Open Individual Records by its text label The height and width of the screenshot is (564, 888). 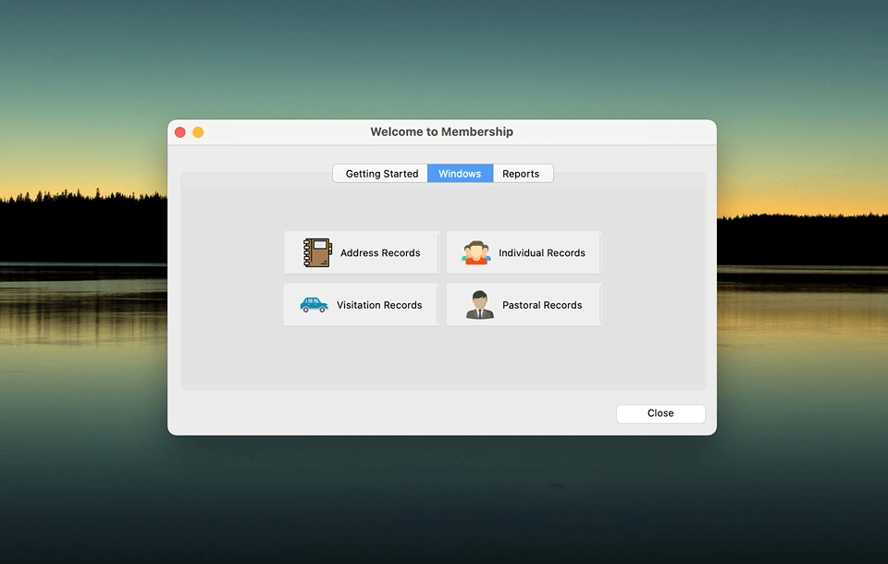(x=541, y=252)
